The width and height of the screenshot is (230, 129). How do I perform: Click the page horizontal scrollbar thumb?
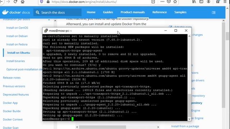[x=102, y=127]
